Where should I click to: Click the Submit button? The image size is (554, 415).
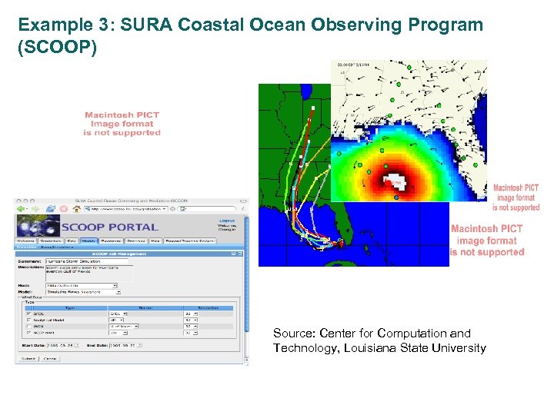click(x=28, y=359)
